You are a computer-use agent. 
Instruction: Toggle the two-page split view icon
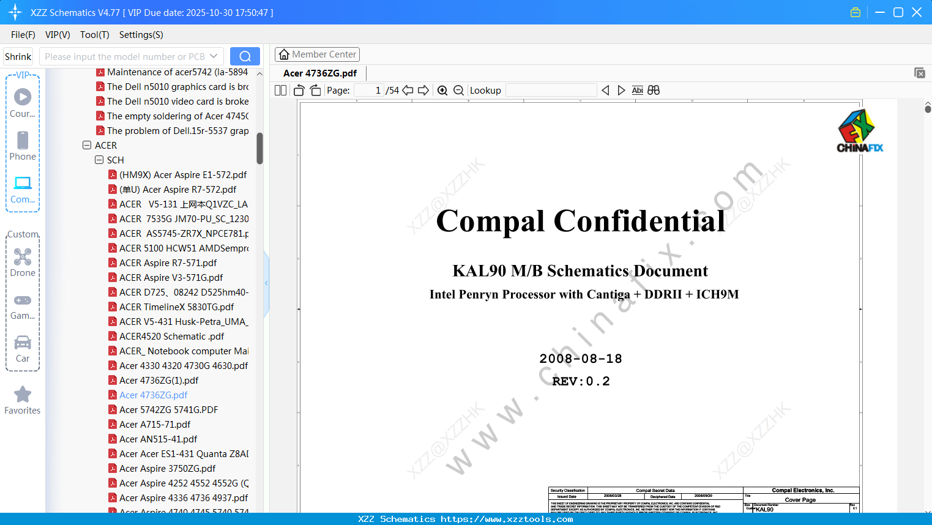280,91
